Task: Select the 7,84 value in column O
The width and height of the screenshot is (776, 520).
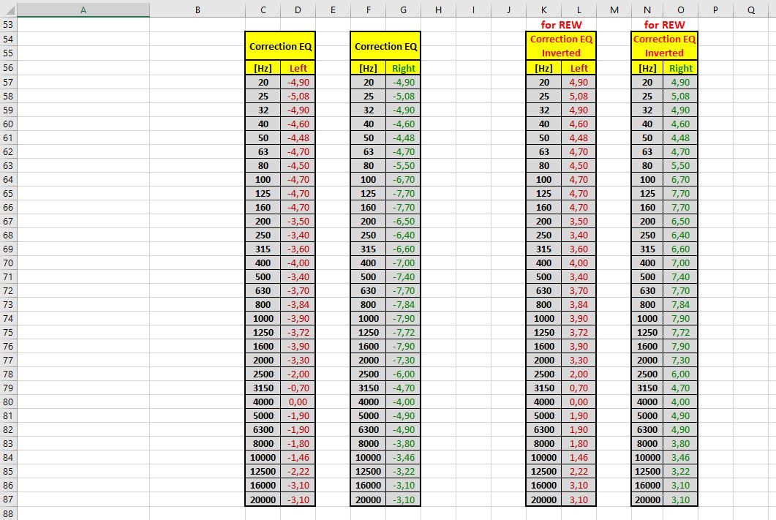Action: tap(680, 305)
